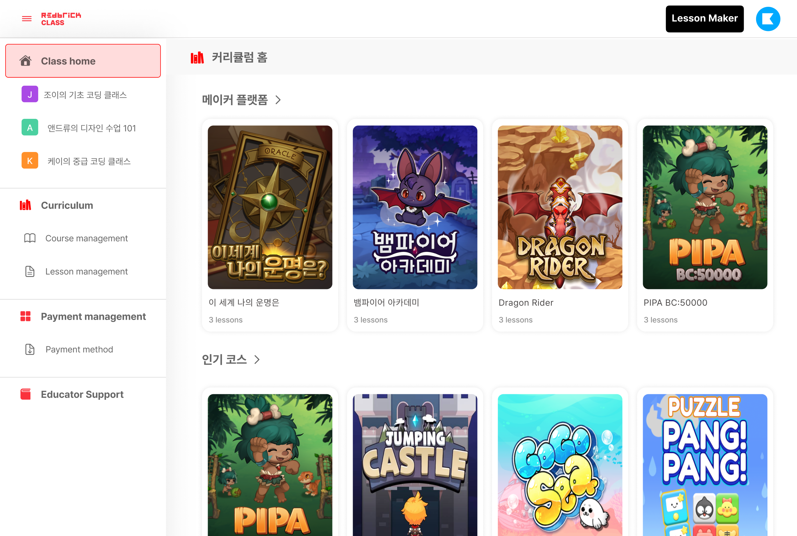Open the Dragon Rider course thumbnail

pos(560,207)
